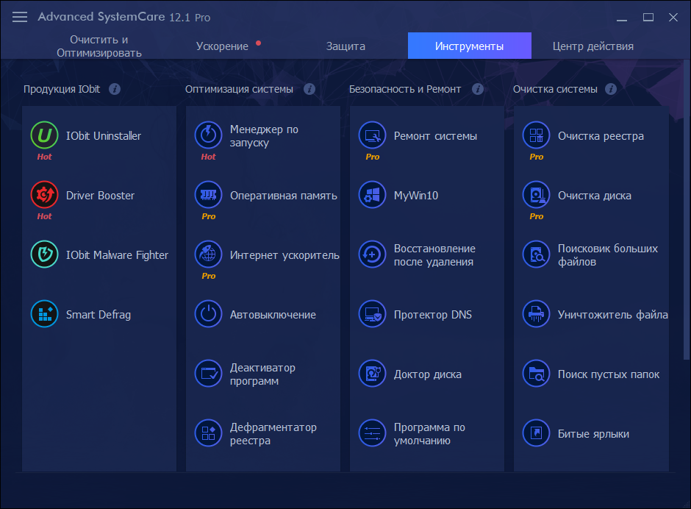
Task: Launch Driver Booster via its red icon
Action: point(45,194)
